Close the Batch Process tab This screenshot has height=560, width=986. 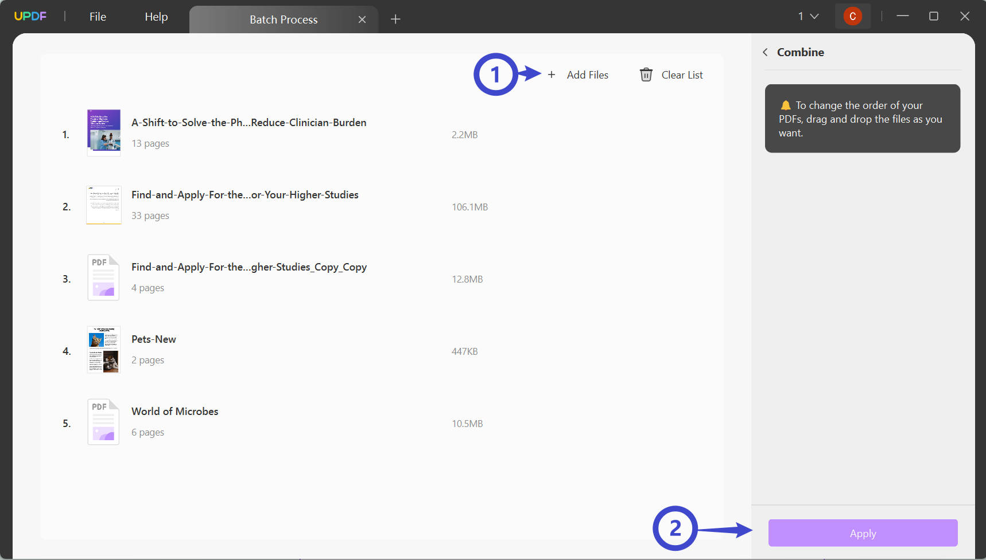tap(362, 19)
